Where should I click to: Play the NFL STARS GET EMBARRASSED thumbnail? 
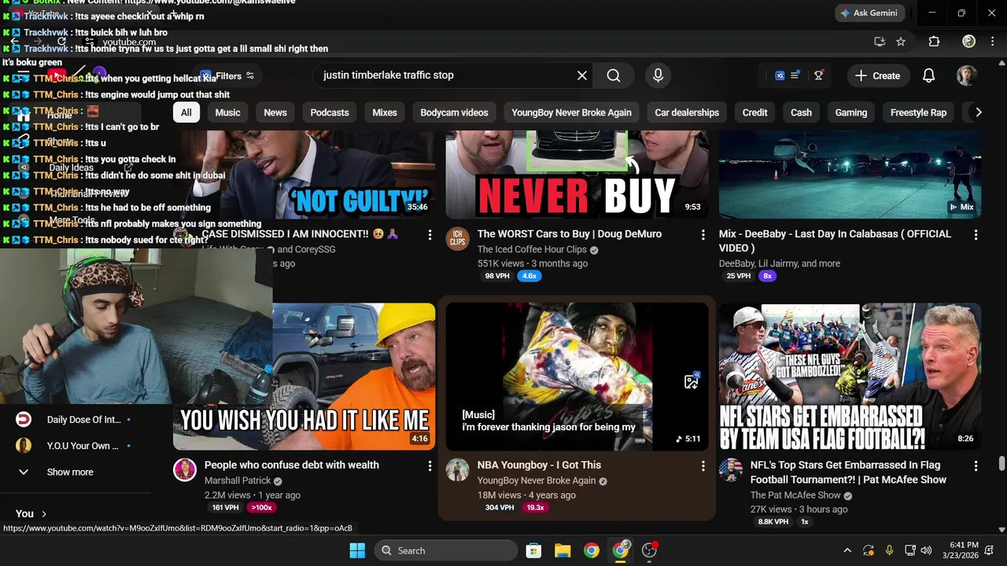coord(850,377)
